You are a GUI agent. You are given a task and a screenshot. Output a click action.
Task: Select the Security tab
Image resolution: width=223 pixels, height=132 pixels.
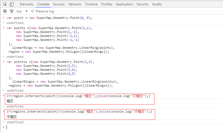click(142, 4)
